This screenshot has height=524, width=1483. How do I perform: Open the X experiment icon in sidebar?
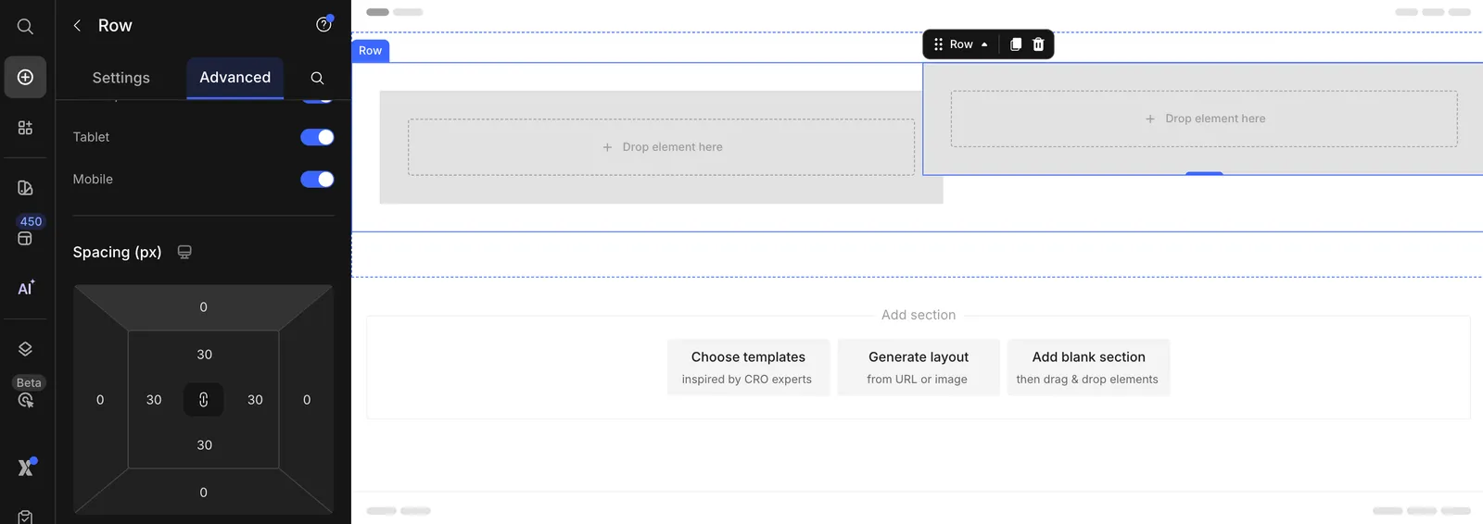point(26,468)
